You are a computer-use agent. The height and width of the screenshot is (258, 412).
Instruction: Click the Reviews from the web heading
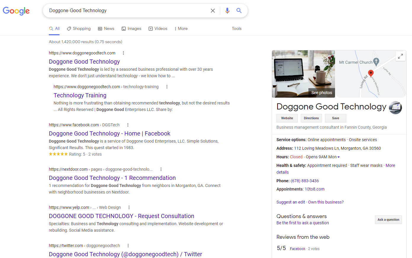(x=303, y=237)
